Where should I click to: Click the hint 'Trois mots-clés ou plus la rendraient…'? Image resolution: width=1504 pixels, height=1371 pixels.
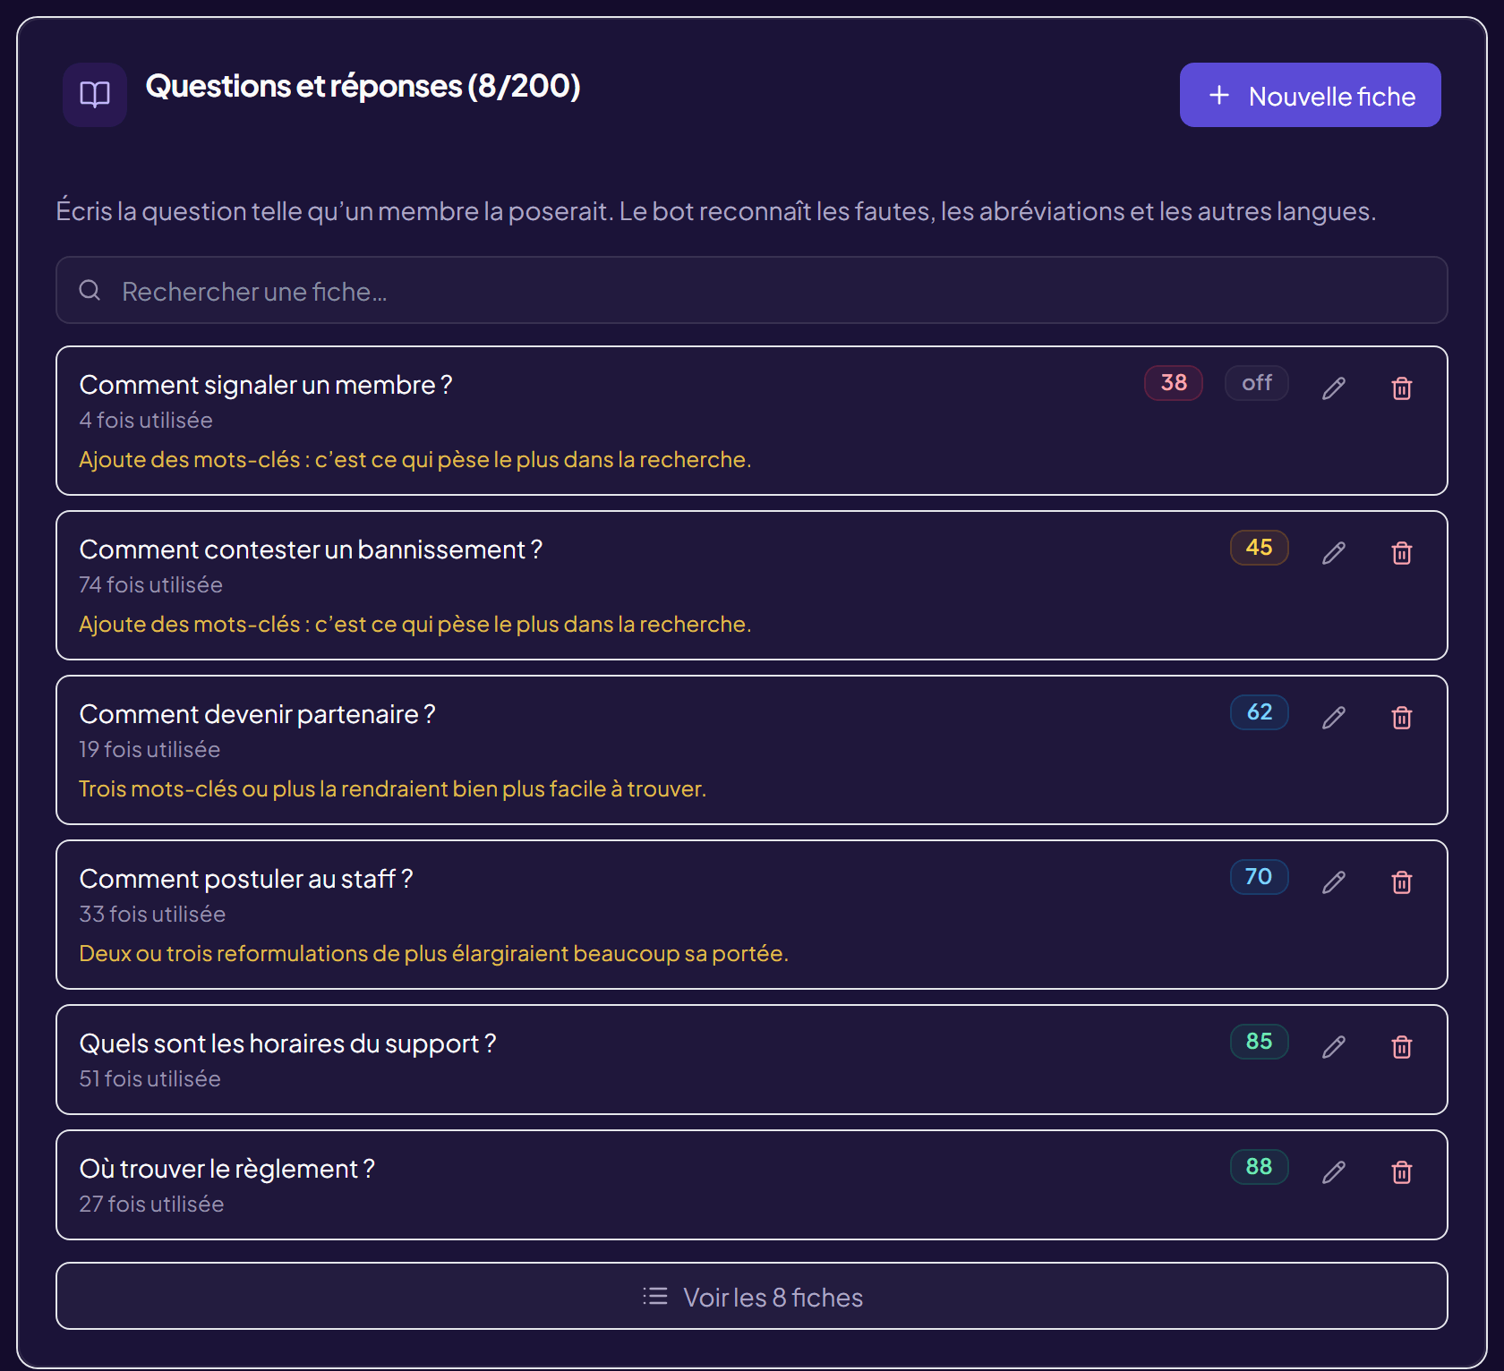click(x=392, y=788)
